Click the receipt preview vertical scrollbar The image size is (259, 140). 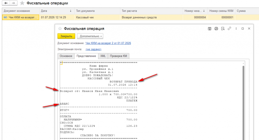pos(243,103)
